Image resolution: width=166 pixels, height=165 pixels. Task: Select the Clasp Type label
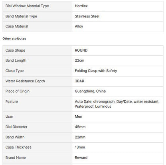pos(15,71)
